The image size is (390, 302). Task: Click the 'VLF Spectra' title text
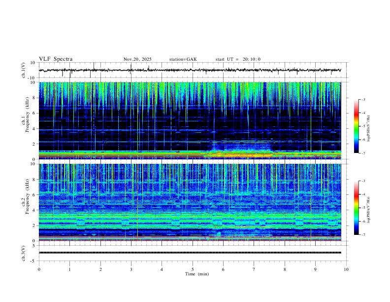tap(56, 59)
